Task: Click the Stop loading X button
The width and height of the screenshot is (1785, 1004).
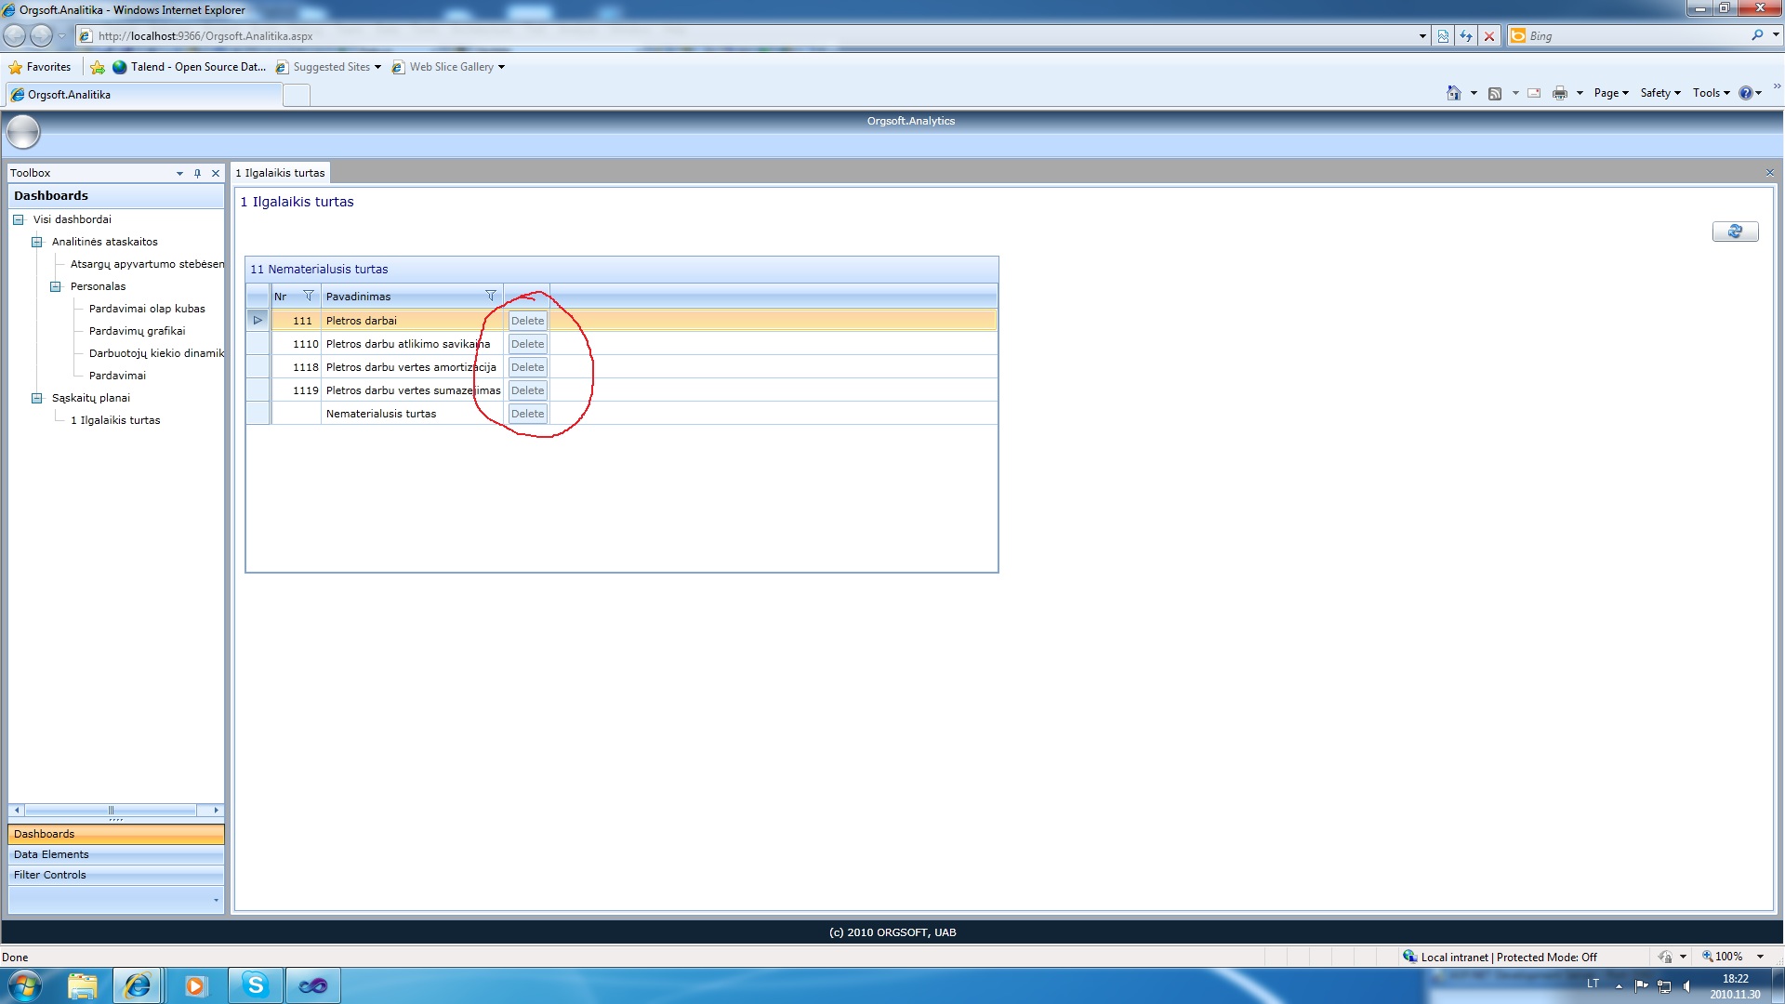Action: pos(1489,36)
